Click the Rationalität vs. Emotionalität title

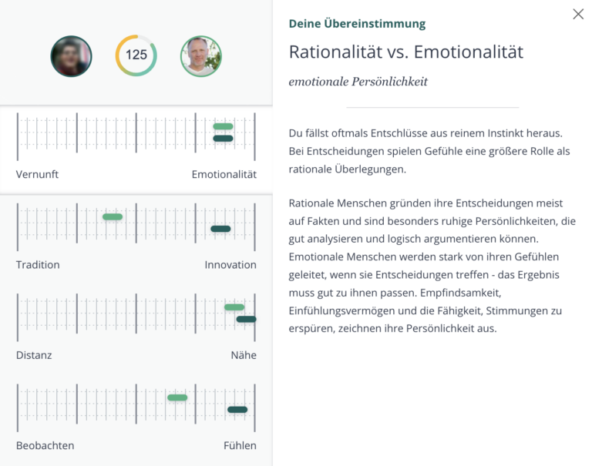406,52
